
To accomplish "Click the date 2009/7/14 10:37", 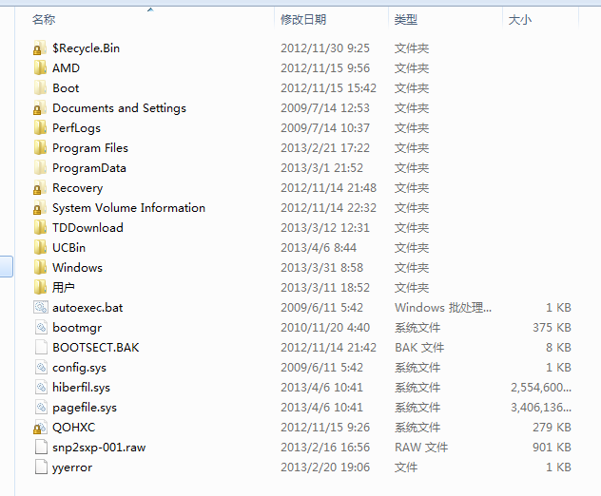I will [x=325, y=128].
